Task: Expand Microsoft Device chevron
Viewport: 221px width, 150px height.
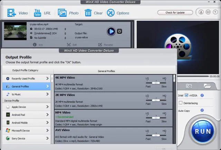Action: coord(48,130)
